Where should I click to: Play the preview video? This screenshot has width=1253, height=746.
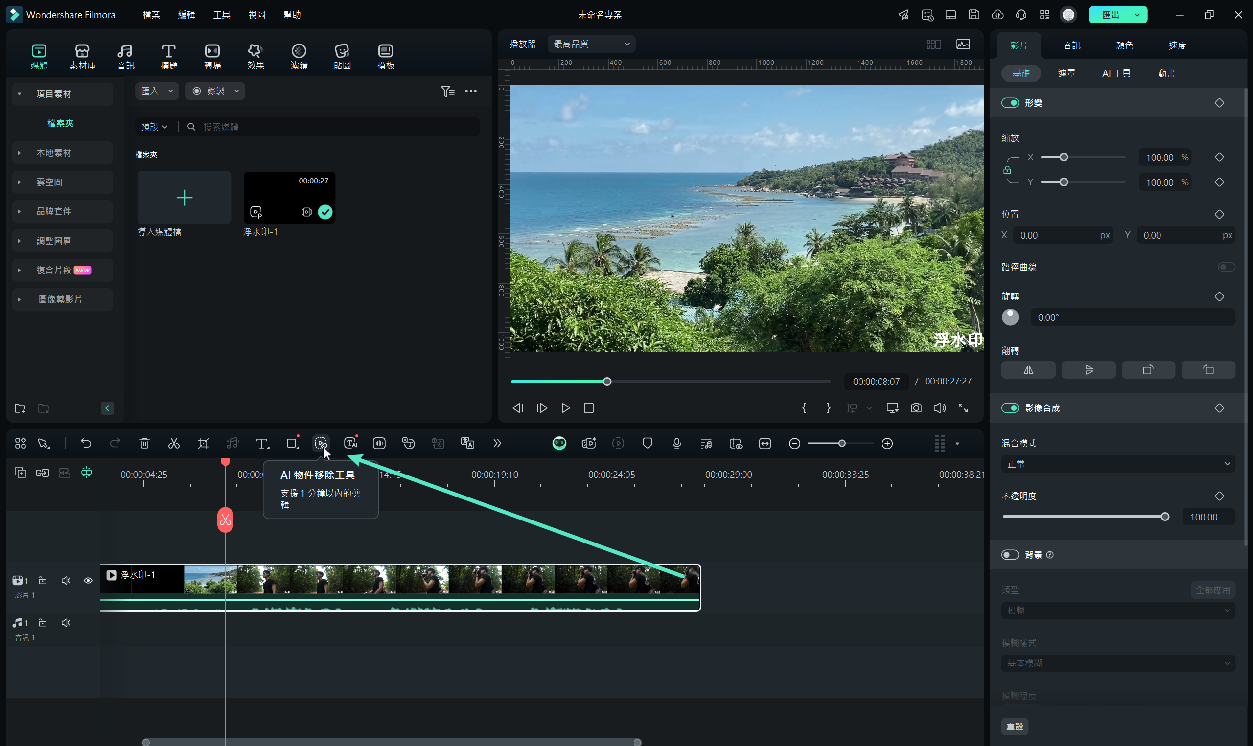(x=565, y=407)
